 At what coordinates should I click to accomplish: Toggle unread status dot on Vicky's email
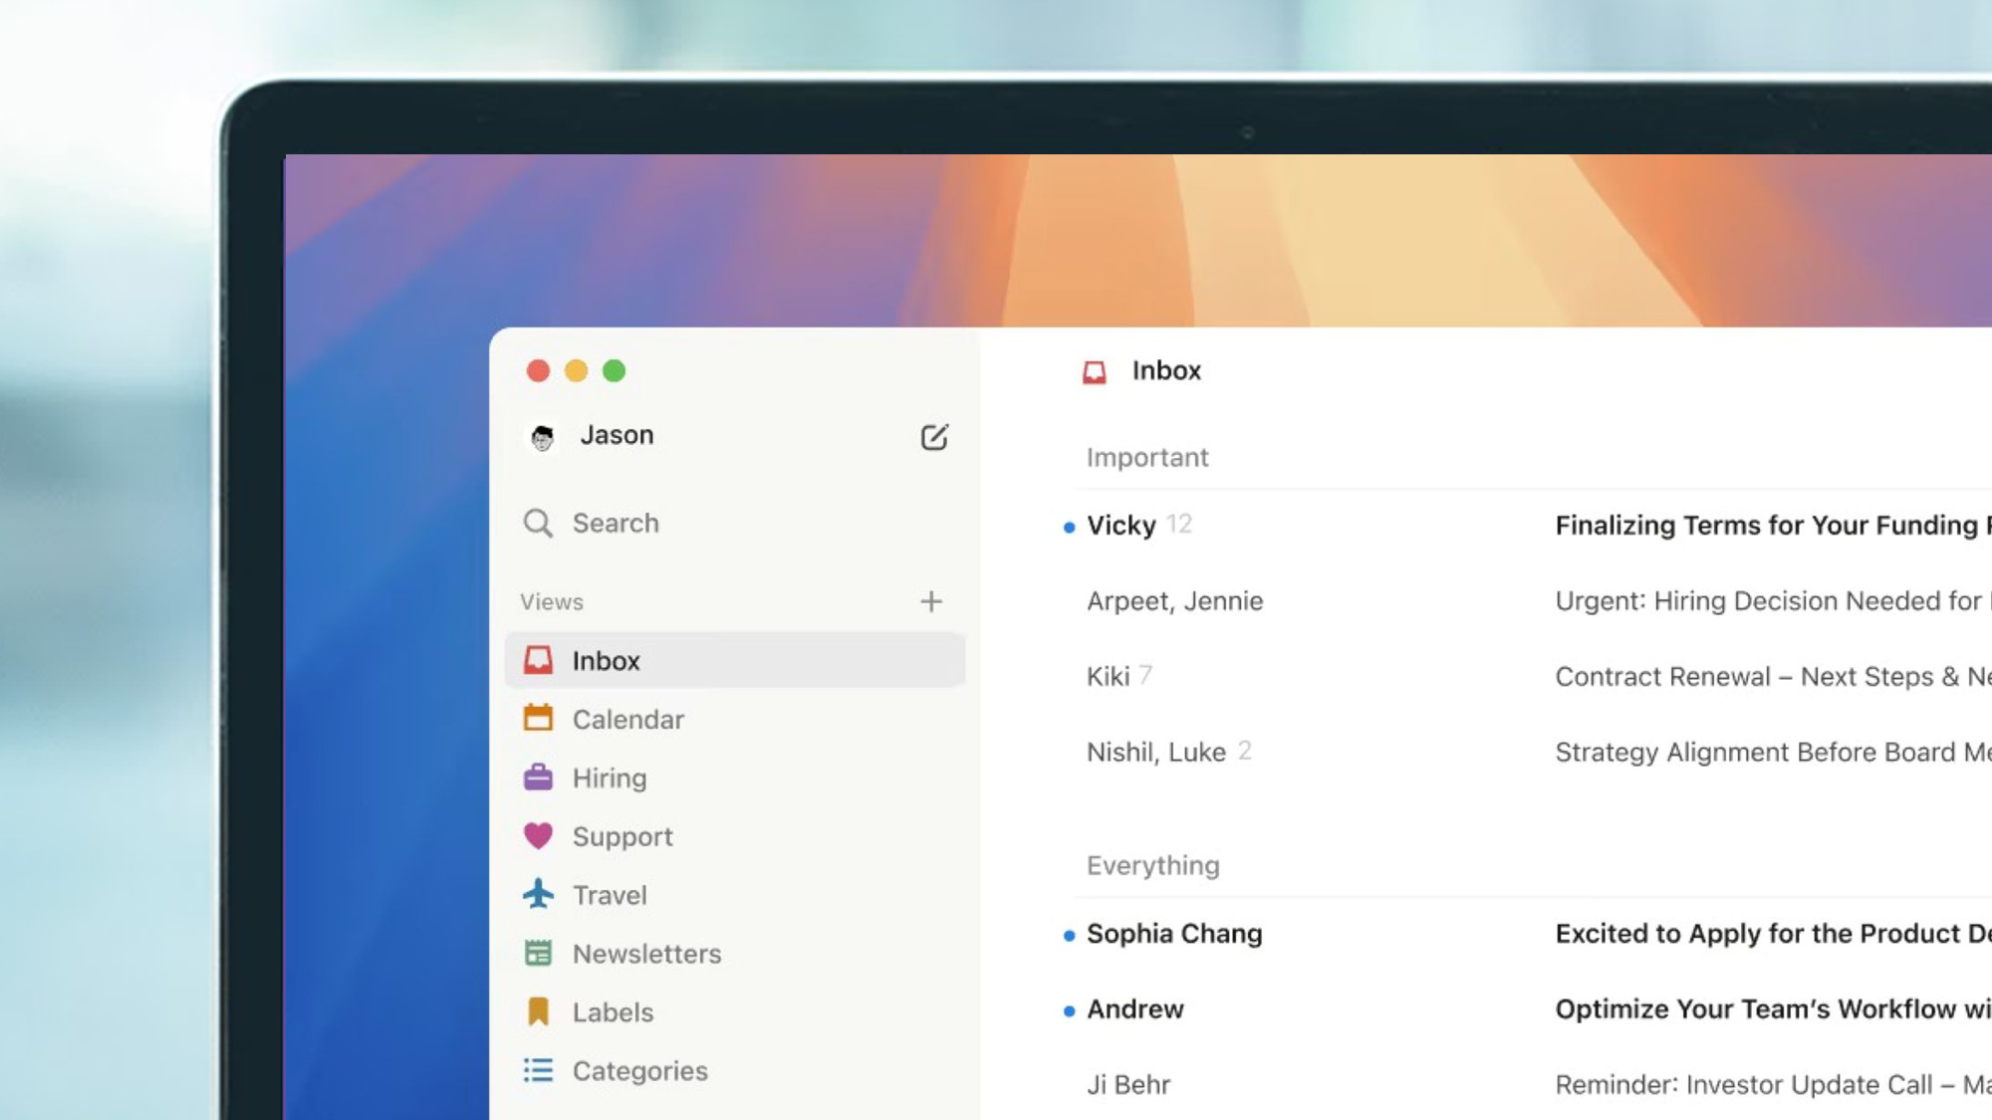coord(1068,526)
